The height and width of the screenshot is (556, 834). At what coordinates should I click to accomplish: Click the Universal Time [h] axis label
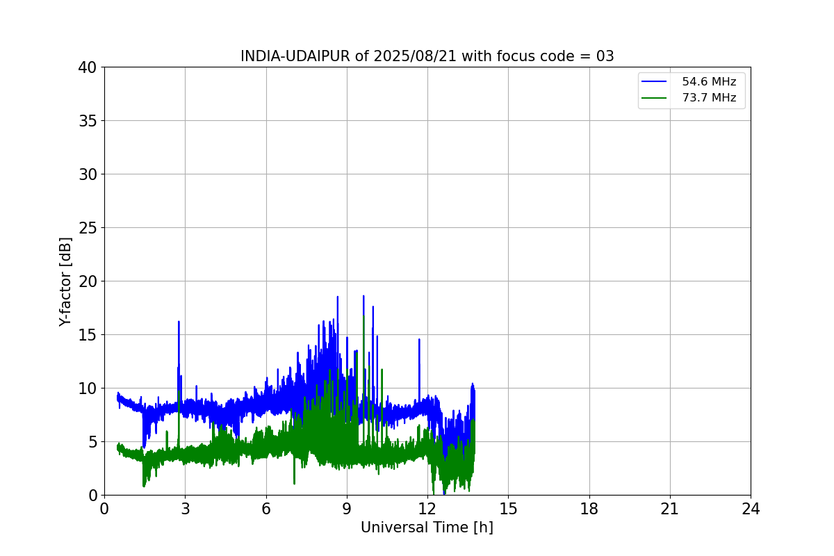pos(427,528)
